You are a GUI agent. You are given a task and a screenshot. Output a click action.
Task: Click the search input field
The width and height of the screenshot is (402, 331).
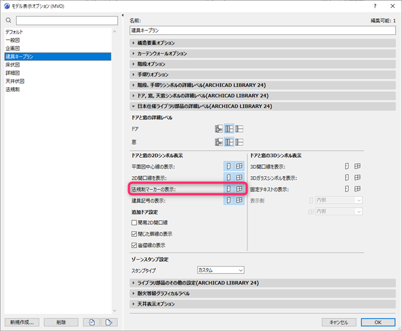(67, 21)
